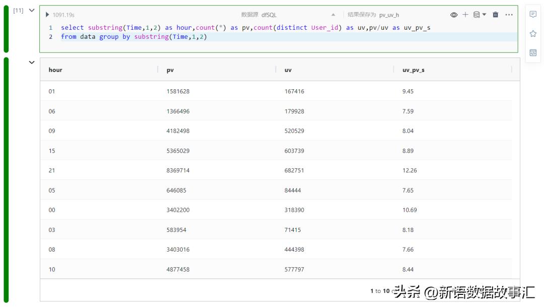
Task: Open the three-dot more options menu
Action: tap(509, 15)
